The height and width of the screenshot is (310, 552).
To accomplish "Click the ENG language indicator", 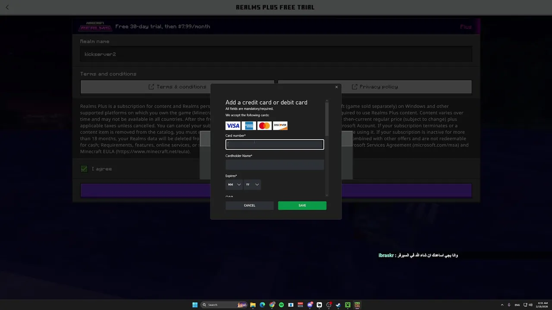I will (x=517, y=305).
